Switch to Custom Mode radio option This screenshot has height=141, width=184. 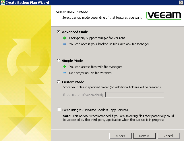[x=59, y=82]
